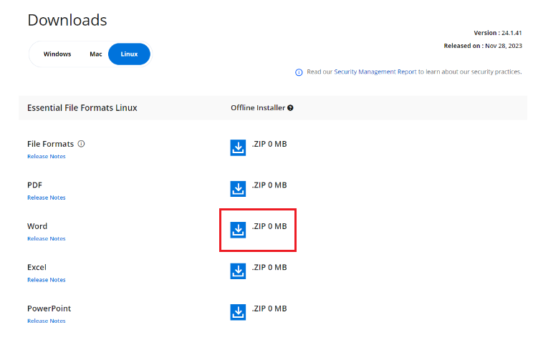Click the PDF download icon

coord(238,189)
